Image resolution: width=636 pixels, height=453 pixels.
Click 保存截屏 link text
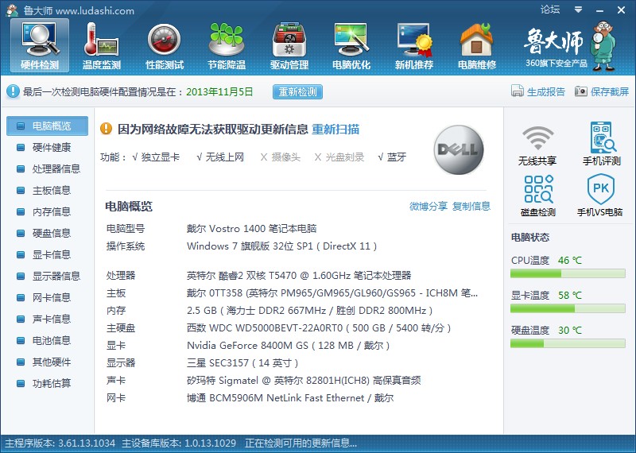[610, 91]
